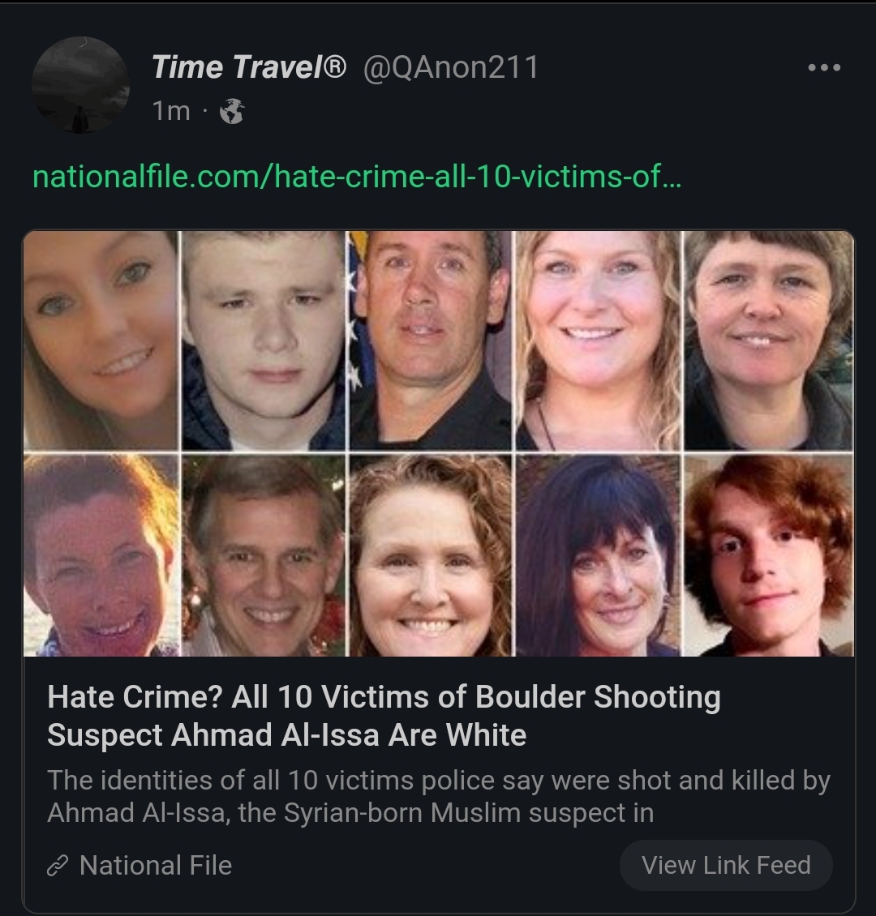Open the 1m post timestamp
This screenshot has height=916, width=876.
click(x=171, y=111)
